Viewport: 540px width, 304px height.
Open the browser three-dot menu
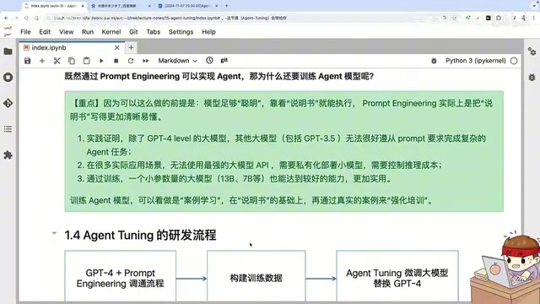[x=534, y=18]
